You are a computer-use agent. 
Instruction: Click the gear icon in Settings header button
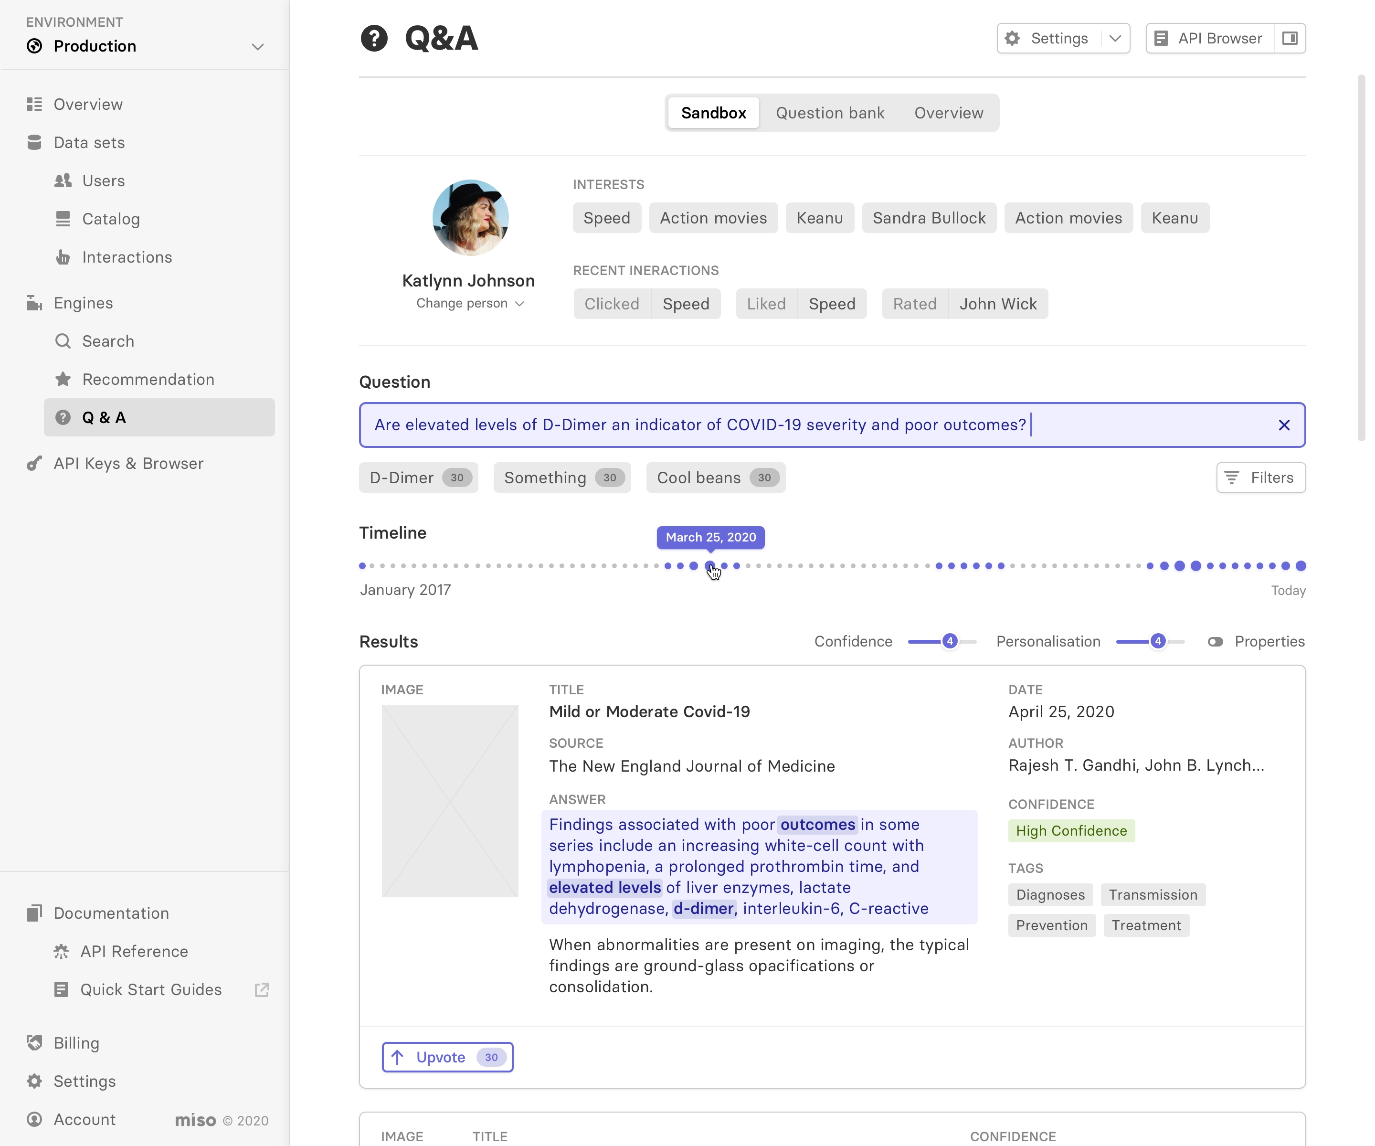coord(1012,38)
